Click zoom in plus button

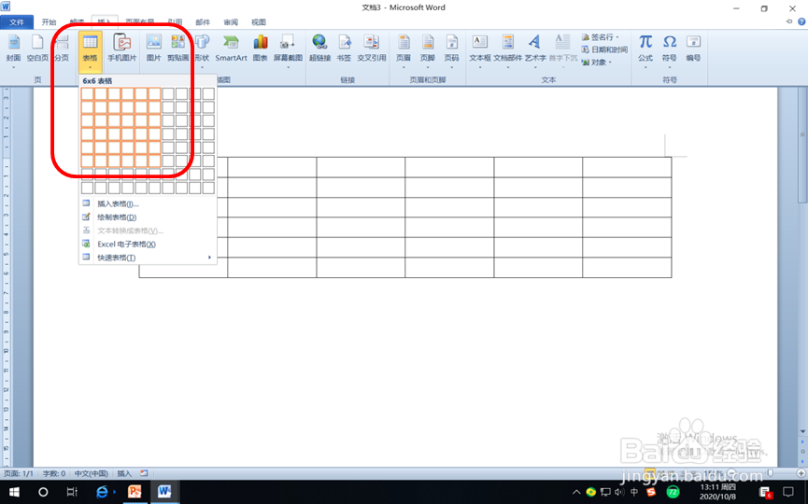click(801, 472)
